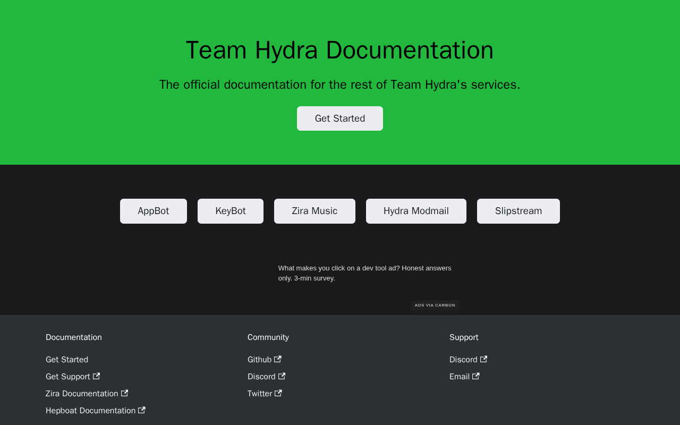Click the Get Started button in the green banner

pyautogui.click(x=340, y=118)
